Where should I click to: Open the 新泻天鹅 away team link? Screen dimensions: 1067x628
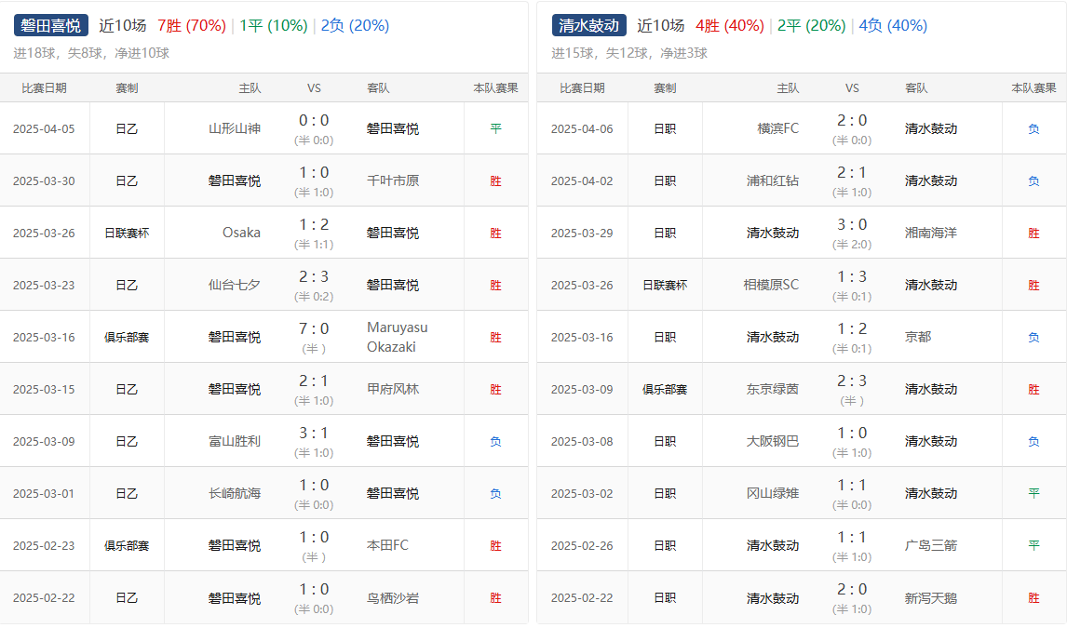point(931,597)
